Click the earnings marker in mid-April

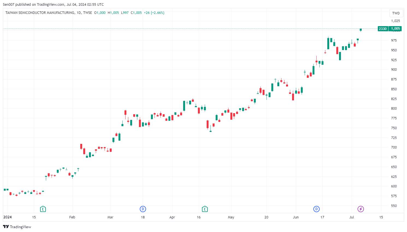point(205,209)
